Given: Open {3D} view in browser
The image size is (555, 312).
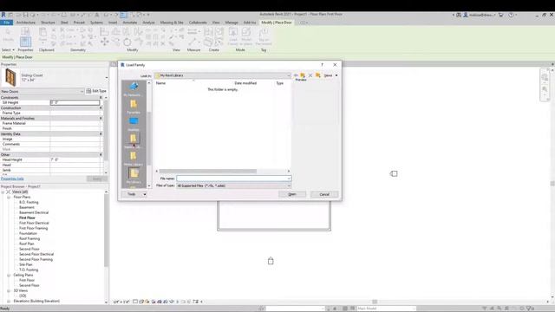Looking at the screenshot, I should [23, 296].
